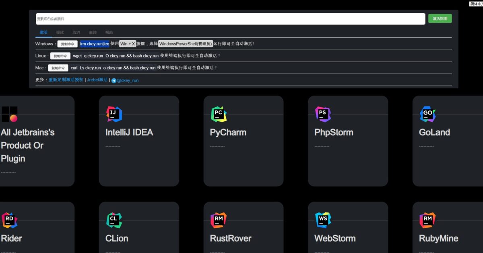Click the WebStorm card title

pos(335,239)
